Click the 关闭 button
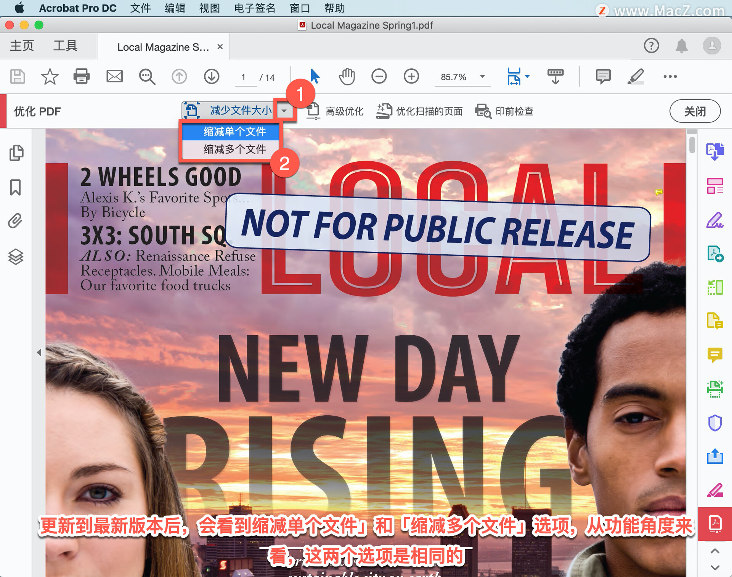 (695, 111)
